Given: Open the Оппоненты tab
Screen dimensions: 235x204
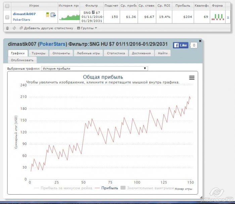Looking at the screenshot, I should [61, 53].
